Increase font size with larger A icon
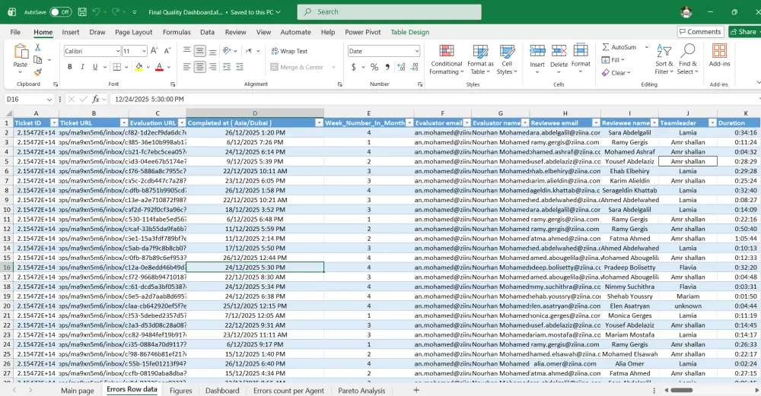Image resolution: width=761 pixels, height=396 pixels. [x=154, y=51]
